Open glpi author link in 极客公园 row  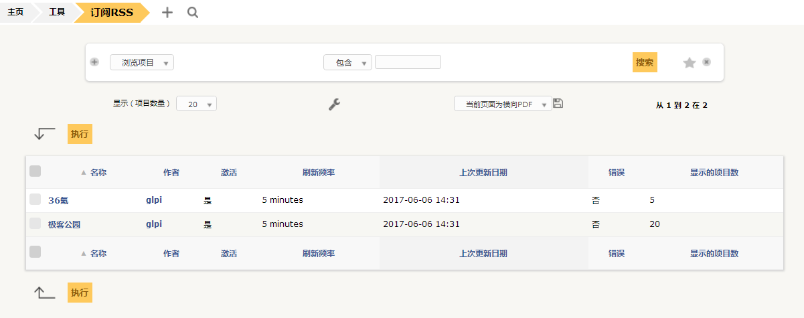tap(154, 224)
